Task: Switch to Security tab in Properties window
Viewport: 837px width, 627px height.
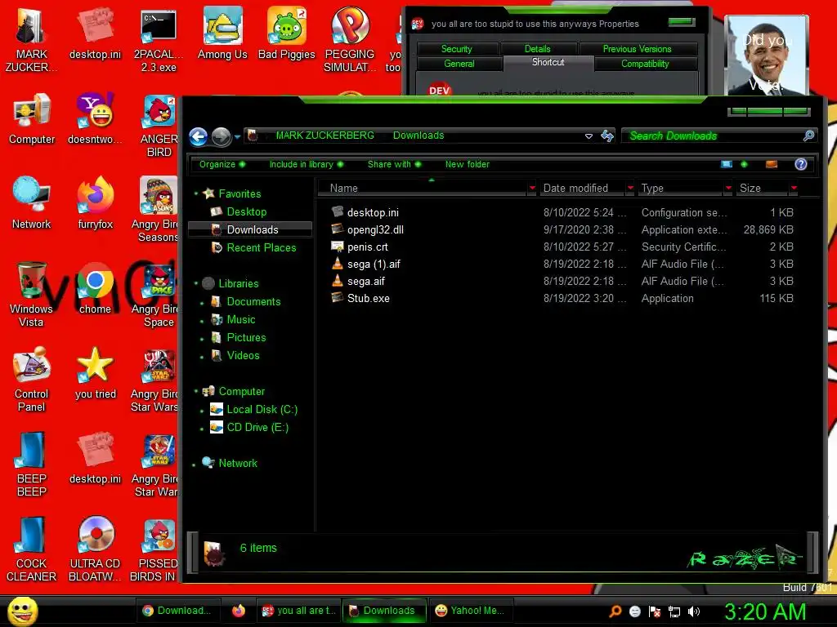Action: point(457,48)
